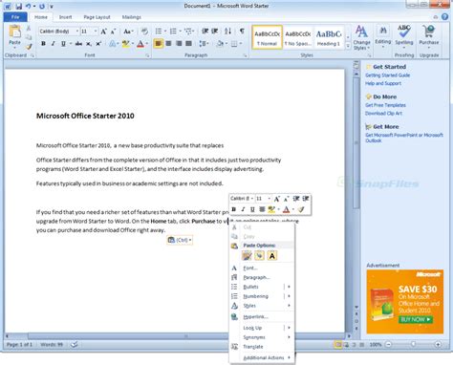453x365 pixels.
Task: Click the proofing errors icon in status bar
Action: click(x=74, y=344)
